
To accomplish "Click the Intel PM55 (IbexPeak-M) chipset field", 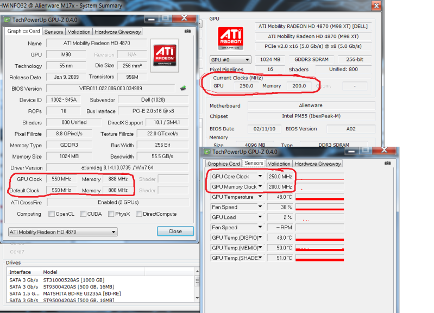I will pyautogui.click(x=311, y=116).
